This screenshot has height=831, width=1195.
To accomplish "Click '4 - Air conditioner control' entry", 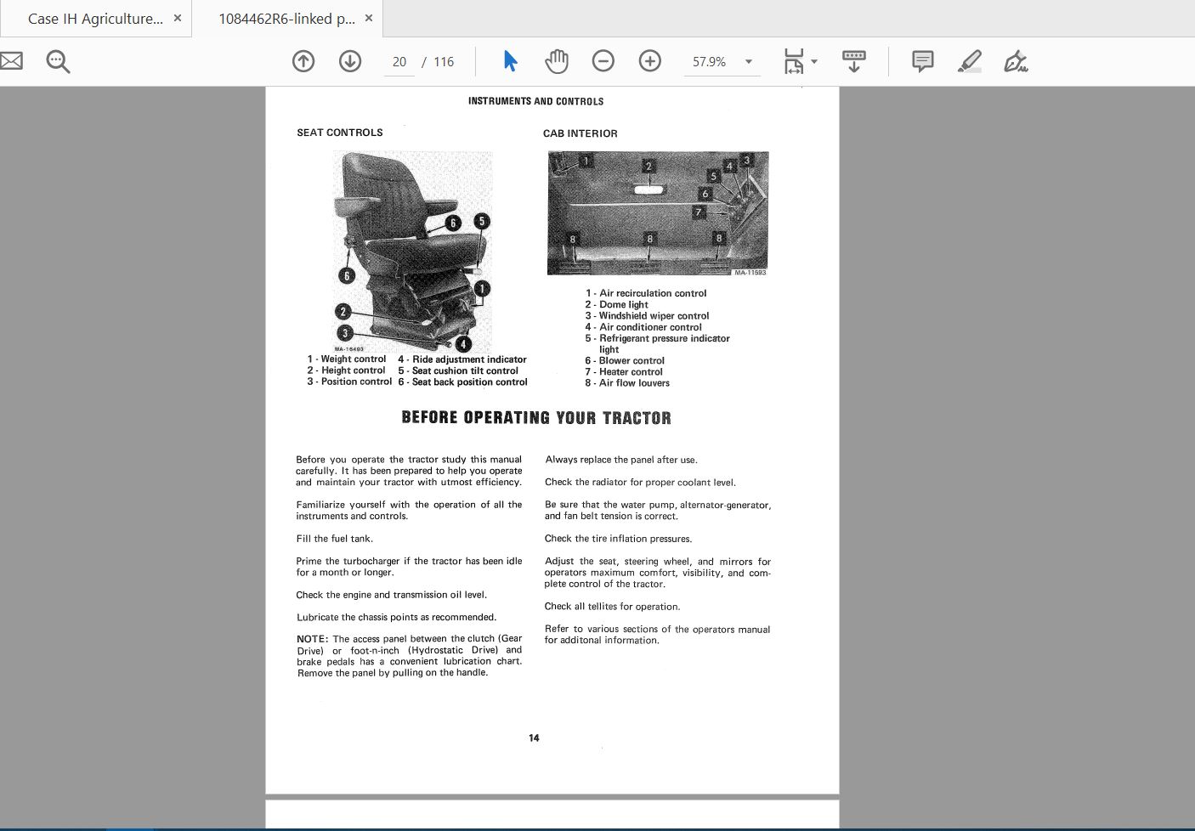I will 643,327.
